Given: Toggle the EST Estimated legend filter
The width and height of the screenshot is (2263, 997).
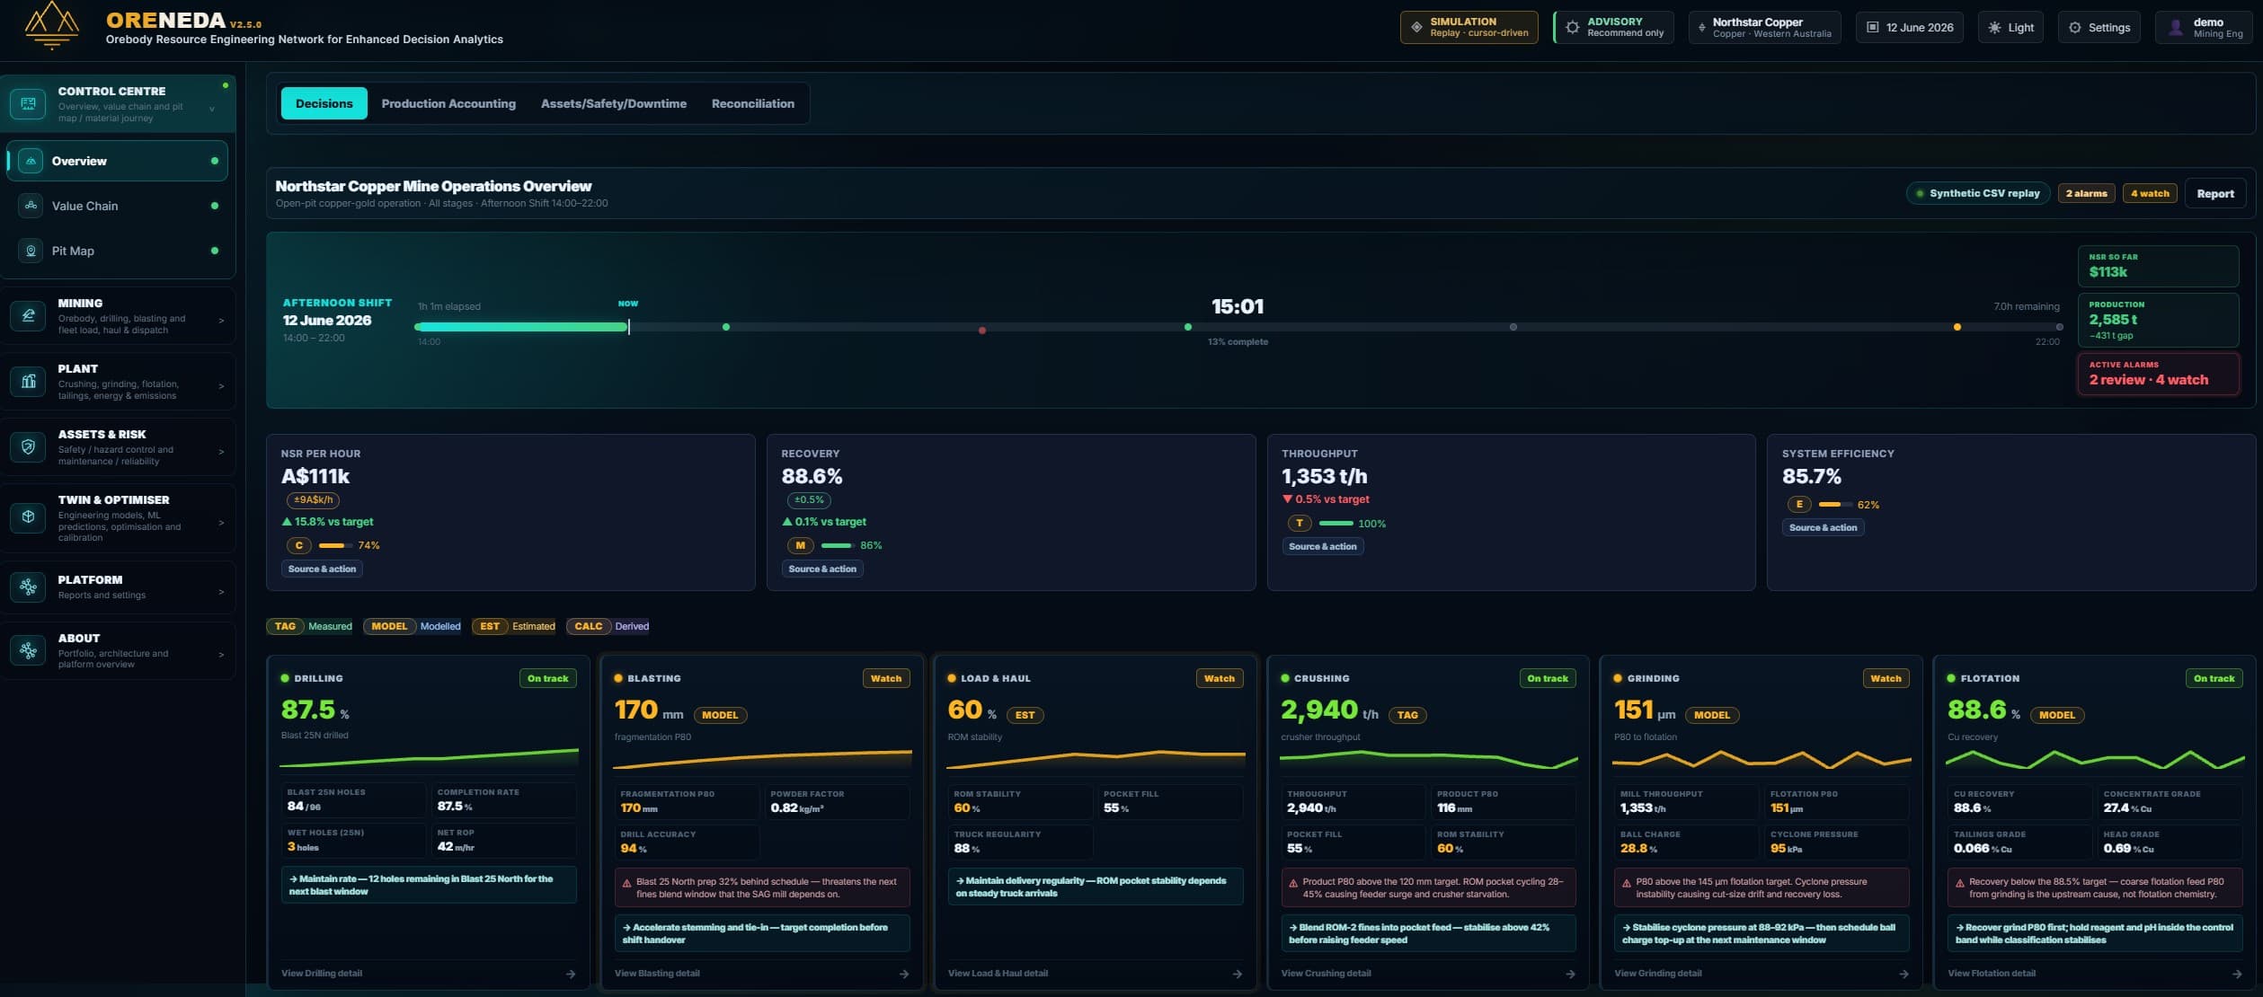Looking at the screenshot, I should 514,626.
